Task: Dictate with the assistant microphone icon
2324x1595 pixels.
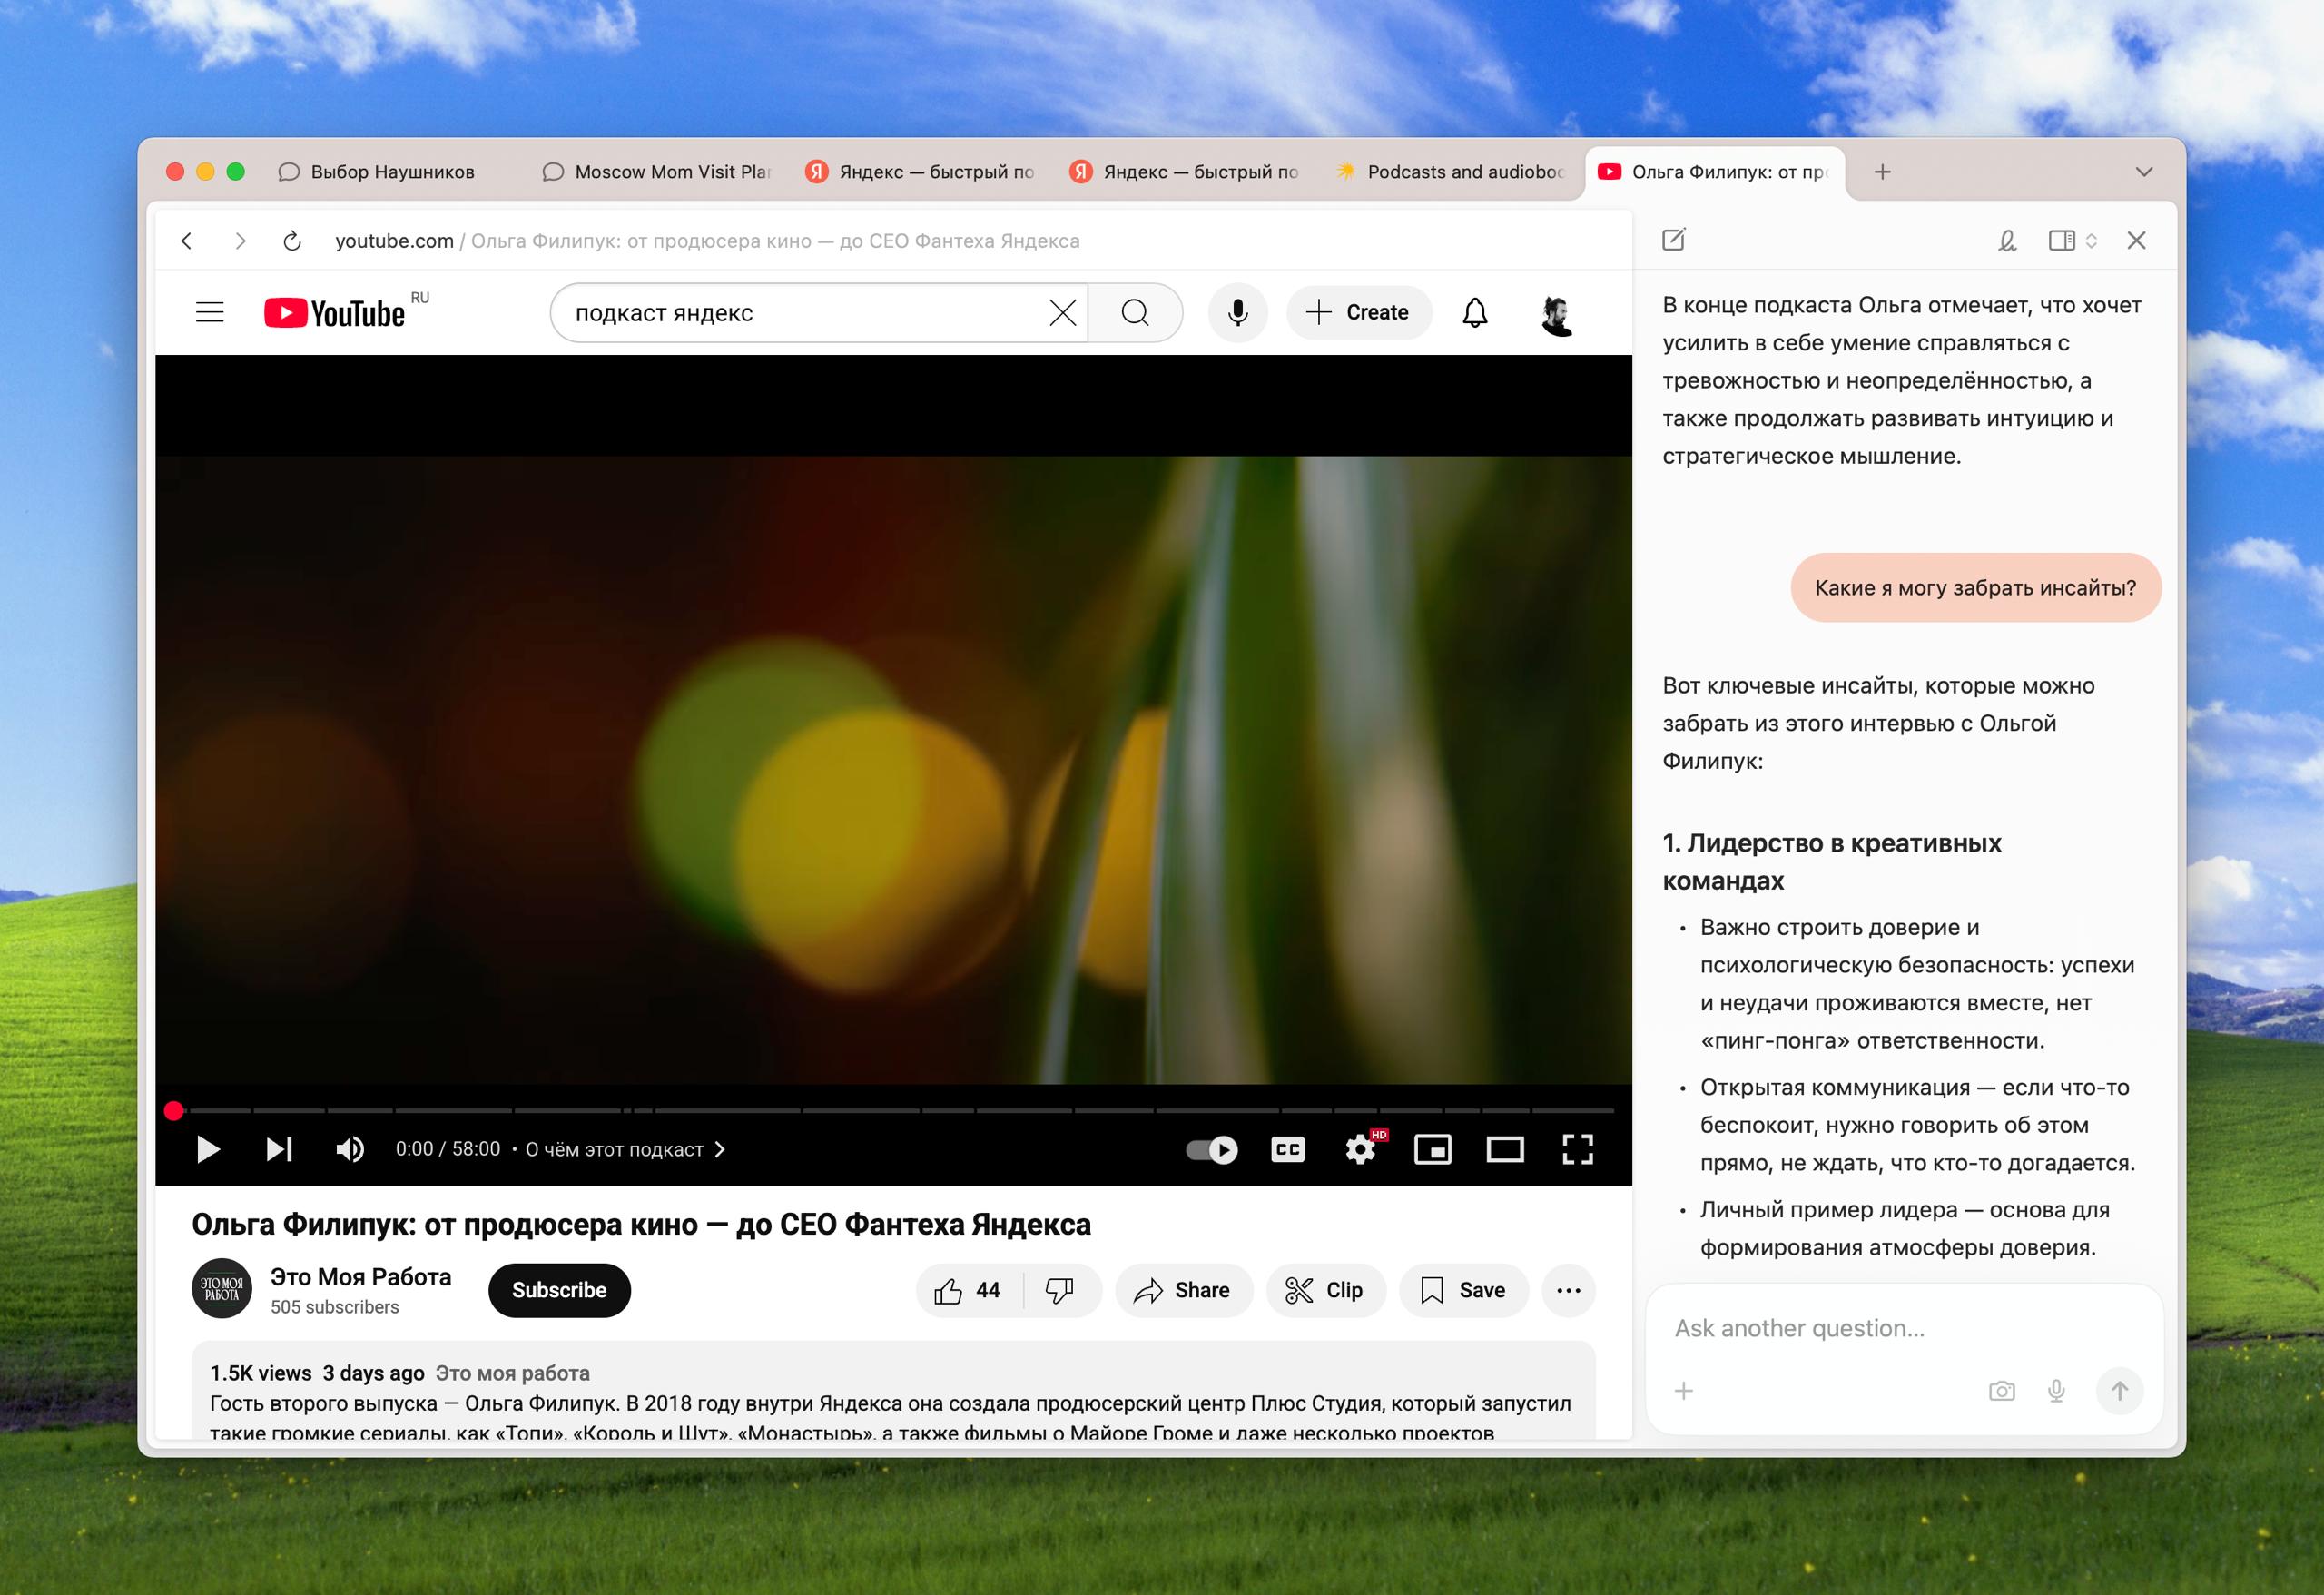Action: point(2056,1391)
